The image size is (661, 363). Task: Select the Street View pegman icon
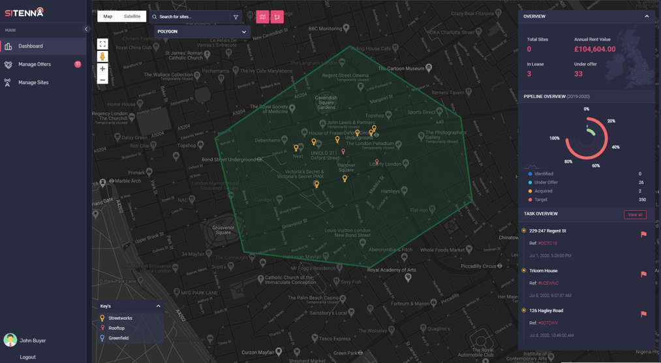click(x=102, y=57)
